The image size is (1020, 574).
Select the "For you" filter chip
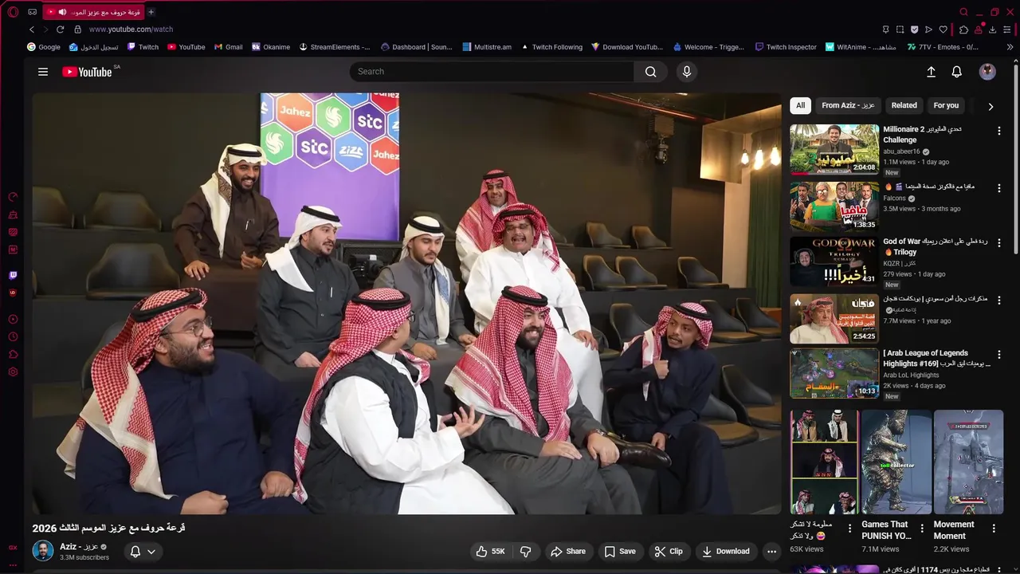(946, 105)
